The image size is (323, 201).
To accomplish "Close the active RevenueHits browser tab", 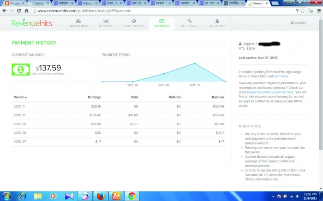I will (x=267, y=3).
